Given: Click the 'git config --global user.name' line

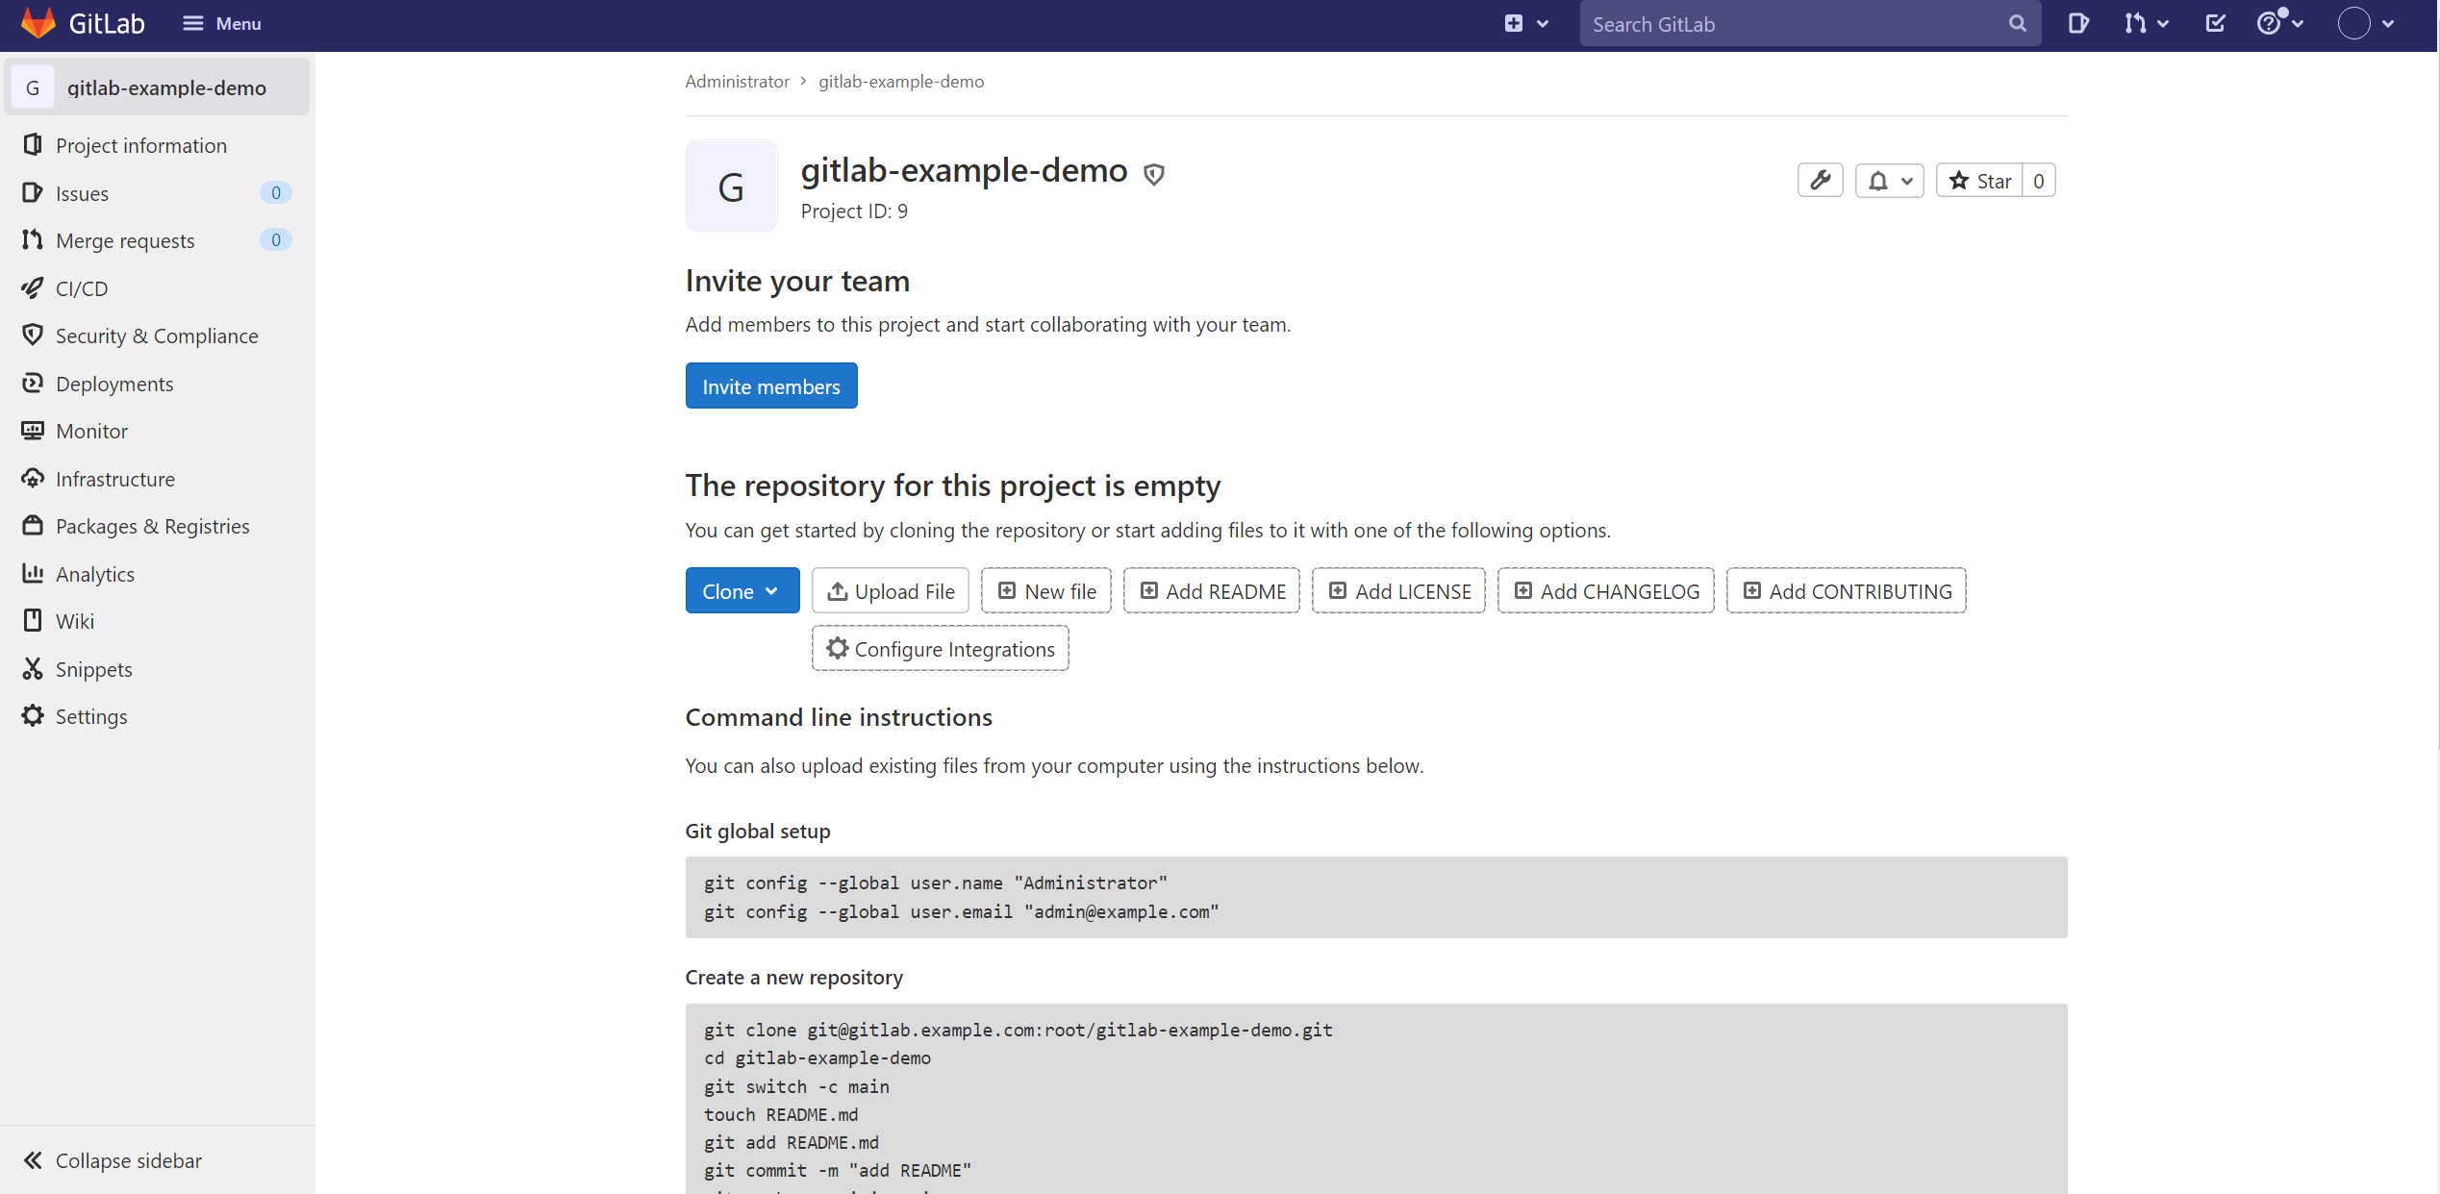Looking at the screenshot, I should pyautogui.click(x=935, y=883).
